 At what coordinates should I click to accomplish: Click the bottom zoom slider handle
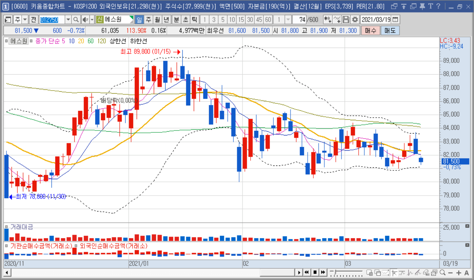pyautogui.click(x=335, y=272)
